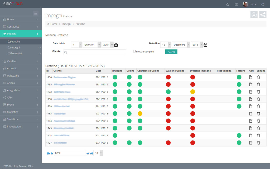The width and height of the screenshot is (270, 169).
Task: Open the Anagrafiche sidebar menu
Action: [21, 90]
